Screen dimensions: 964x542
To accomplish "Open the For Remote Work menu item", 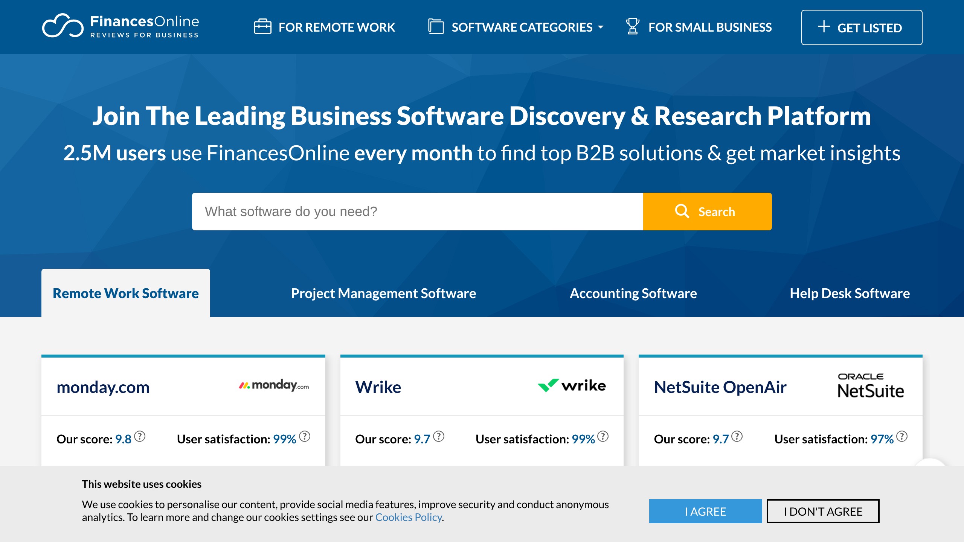I will 324,27.
